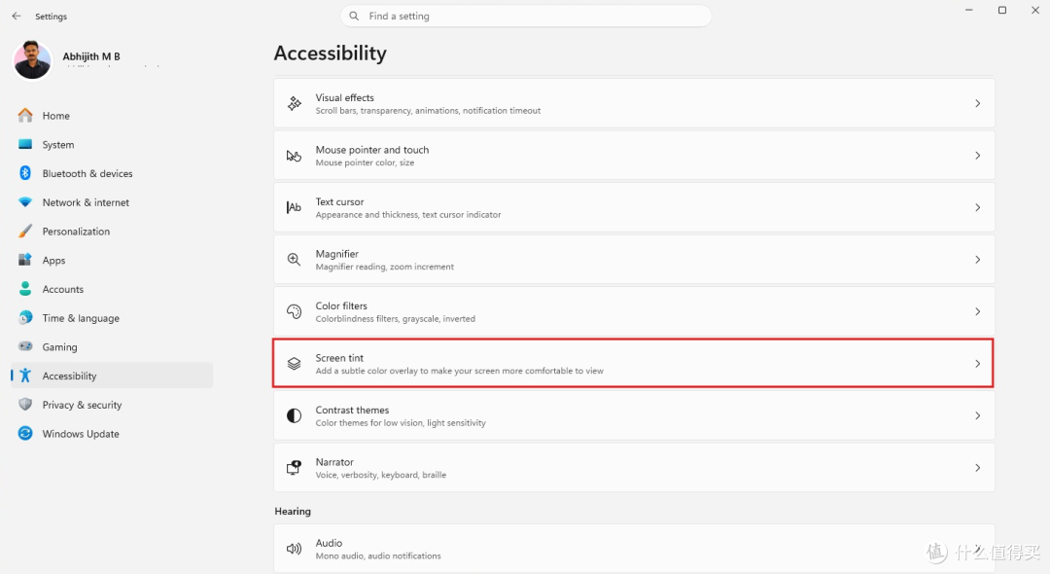Click the Screen tint layers icon
The height and width of the screenshot is (574, 1050).
pos(294,364)
